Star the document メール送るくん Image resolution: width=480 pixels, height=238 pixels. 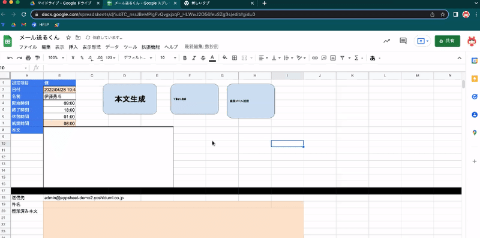click(68, 38)
